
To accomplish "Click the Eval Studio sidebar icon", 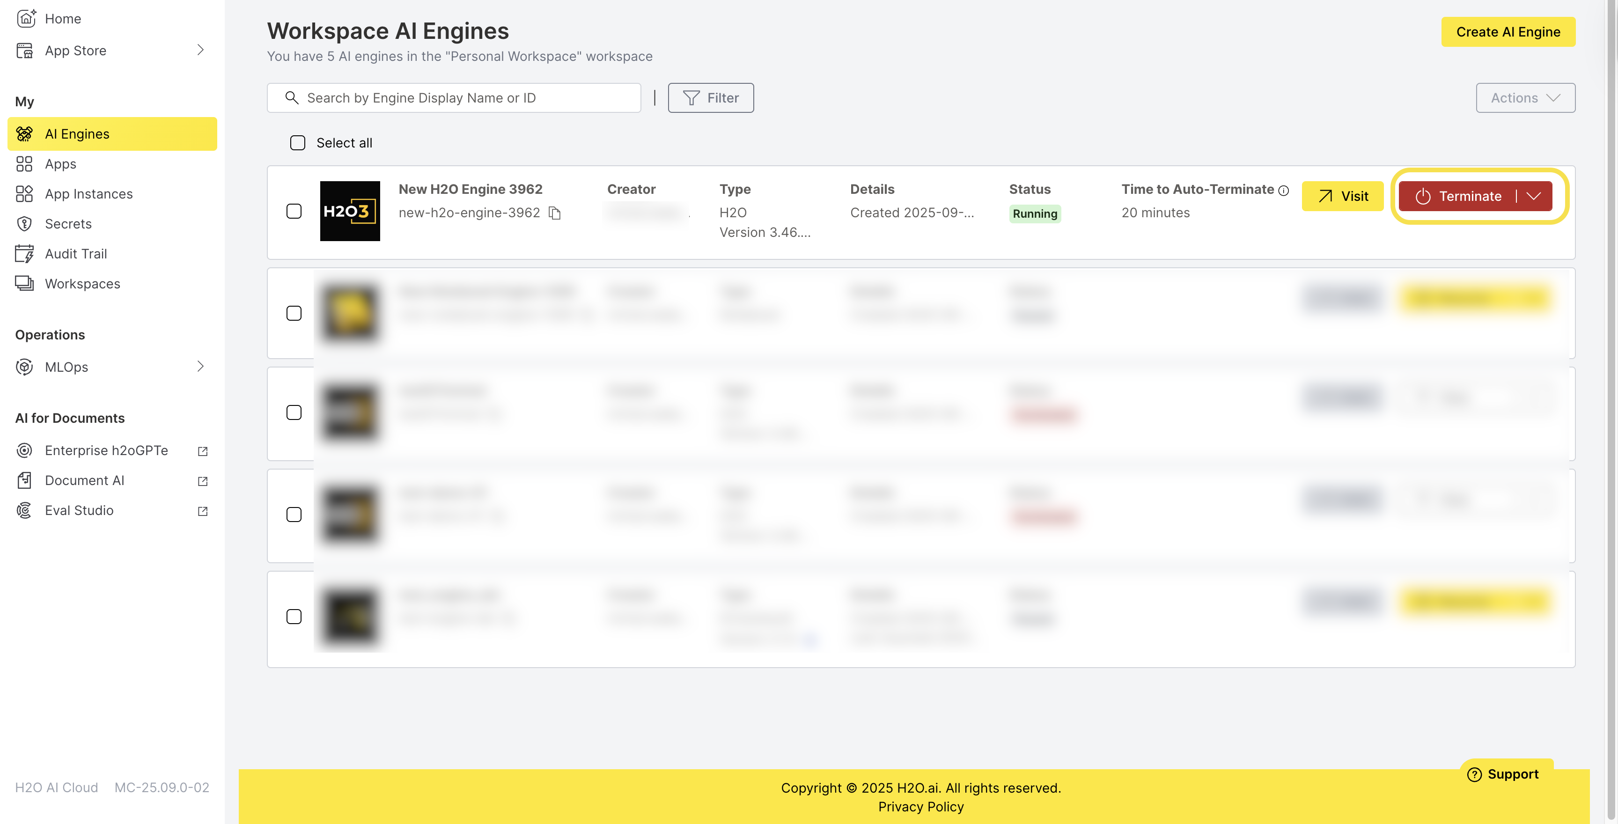I will [24, 511].
